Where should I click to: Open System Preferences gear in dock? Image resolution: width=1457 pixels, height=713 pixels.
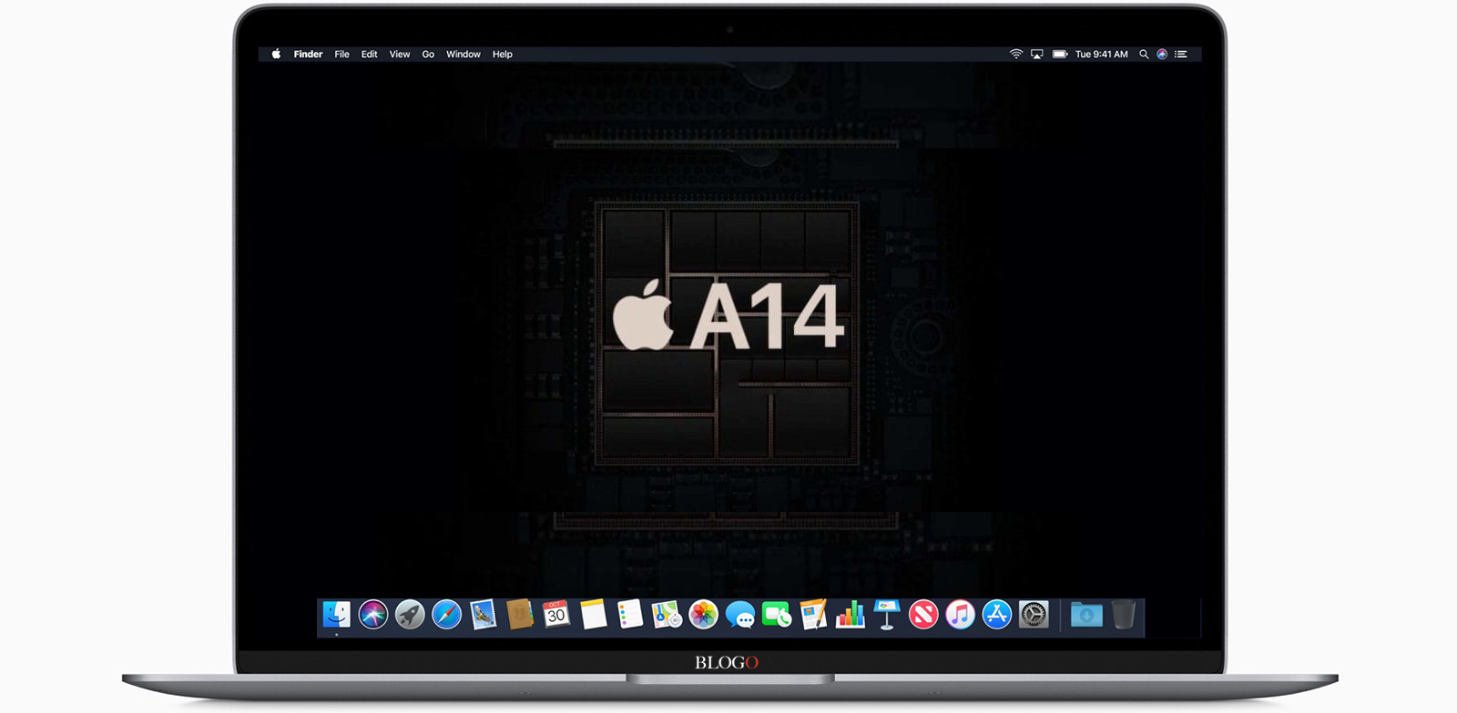pyautogui.click(x=1034, y=616)
